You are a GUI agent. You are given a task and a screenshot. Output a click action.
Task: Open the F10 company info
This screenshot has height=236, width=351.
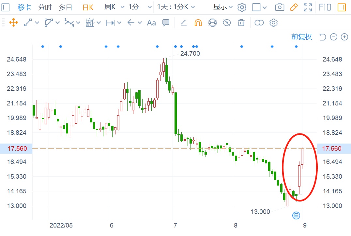(325, 7)
